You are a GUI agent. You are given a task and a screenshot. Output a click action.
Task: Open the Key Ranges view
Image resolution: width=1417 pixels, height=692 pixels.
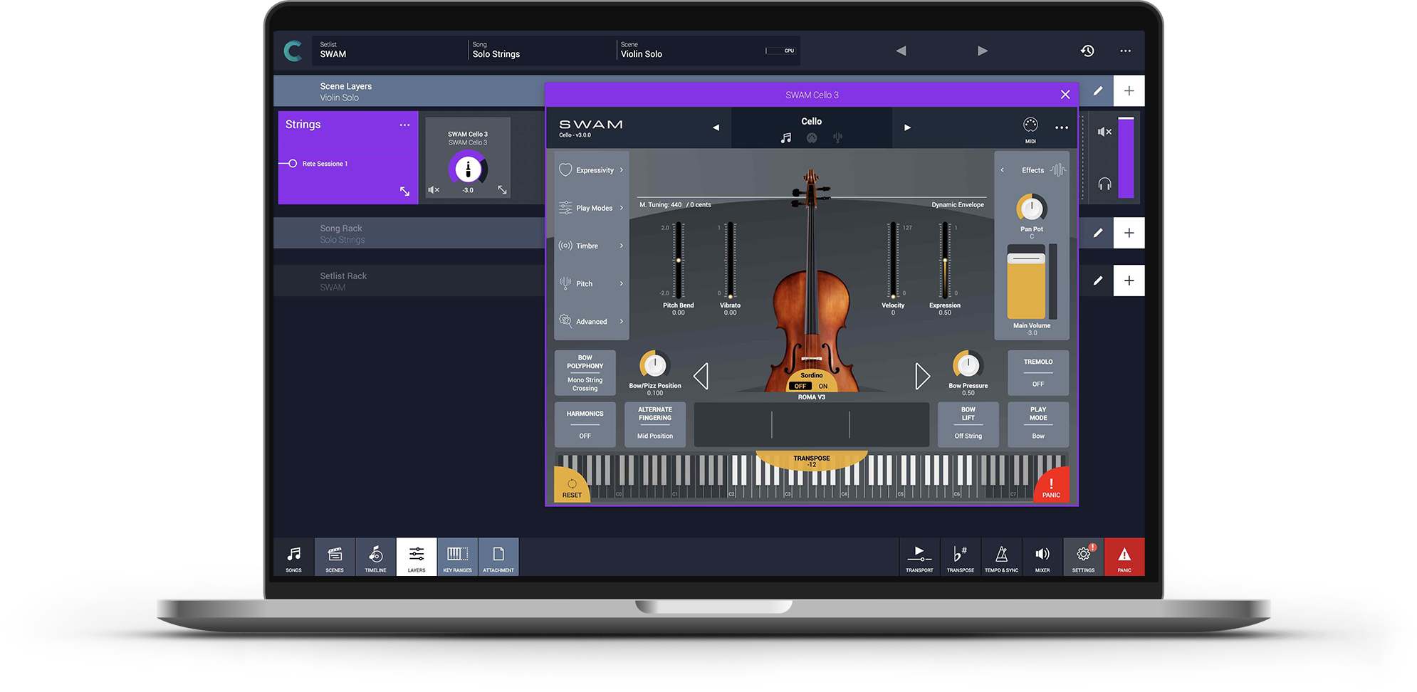pyautogui.click(x=457, y=558)
